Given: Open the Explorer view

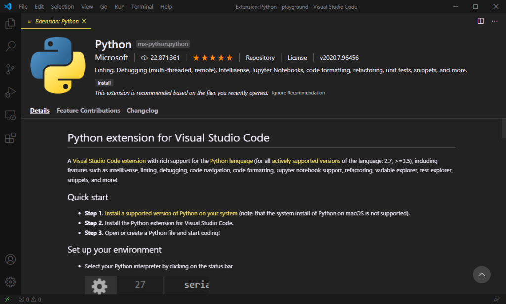Looking at the screenshot, I should click(10, 23).
